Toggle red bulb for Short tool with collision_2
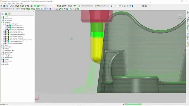 coord(5,38)
